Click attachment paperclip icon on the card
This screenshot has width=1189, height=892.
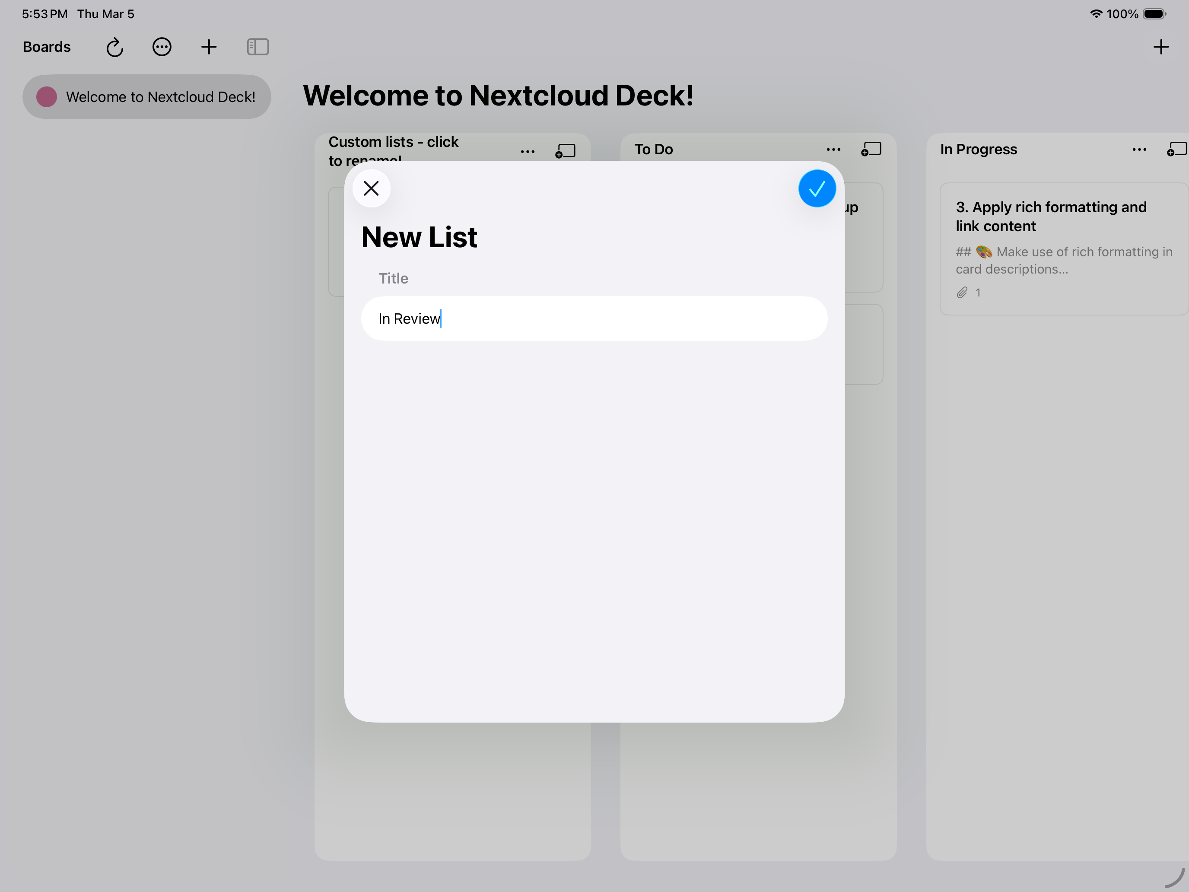[962, 293]
